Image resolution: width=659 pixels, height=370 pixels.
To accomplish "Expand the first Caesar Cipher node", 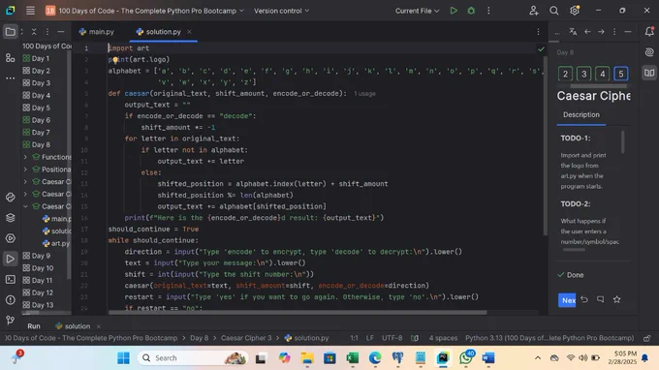I will [x=25, y=182].
